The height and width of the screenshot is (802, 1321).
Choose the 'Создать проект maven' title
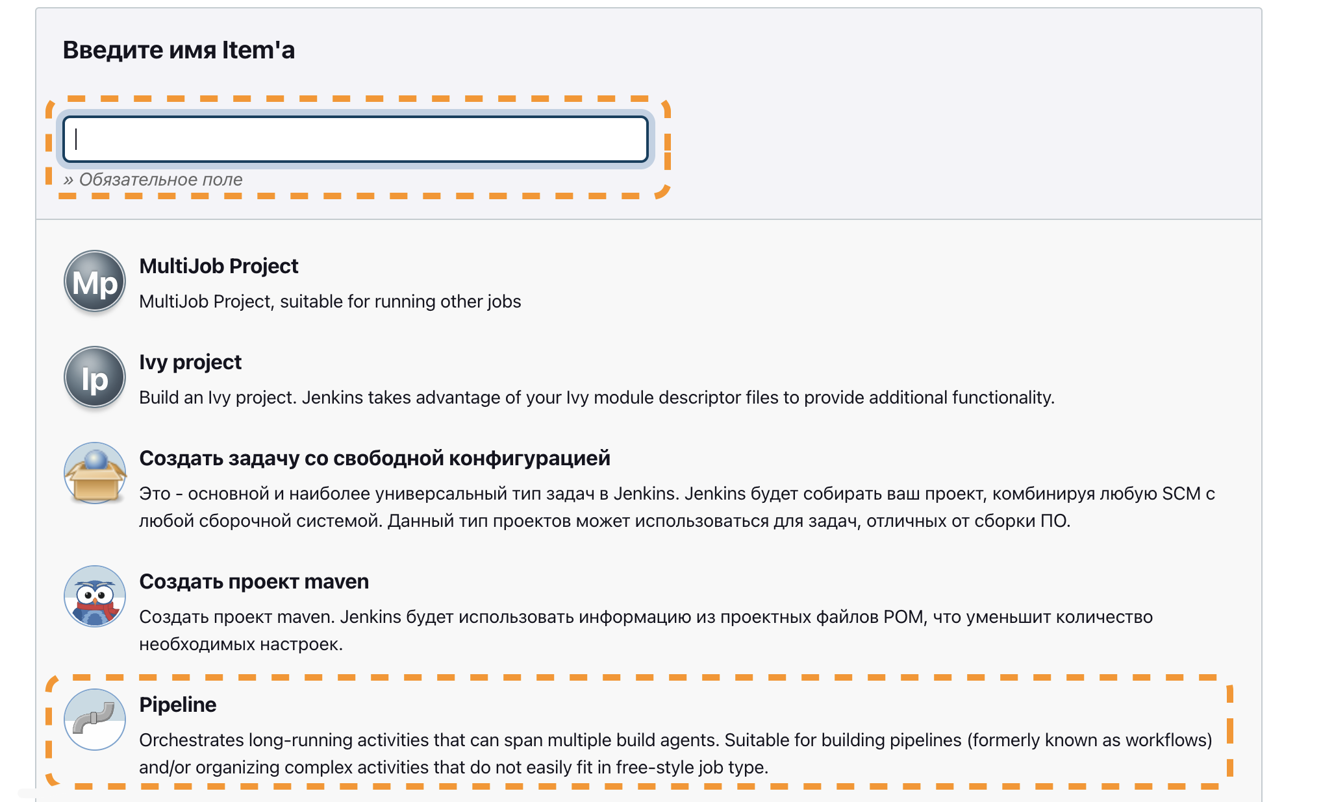click(x=254, y=581)
